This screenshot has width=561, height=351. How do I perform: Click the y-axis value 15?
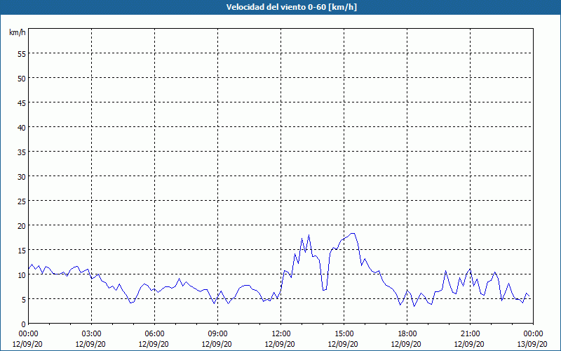click(x=22, y=250)
